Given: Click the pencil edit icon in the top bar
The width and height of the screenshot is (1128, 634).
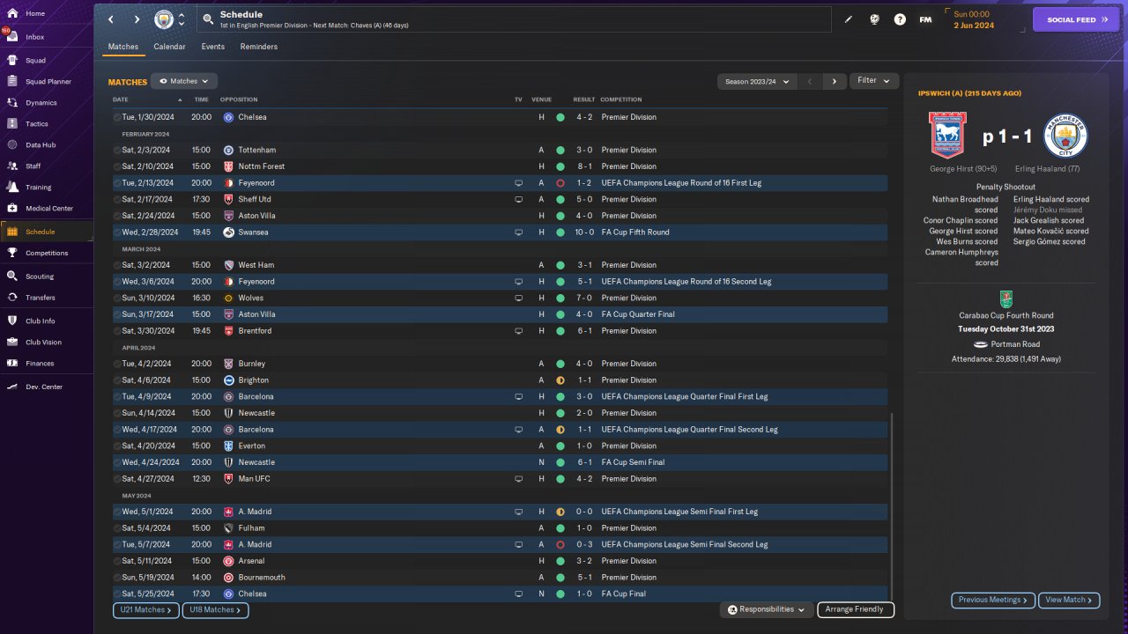Looking at the screenshot, I should [849, 19].
